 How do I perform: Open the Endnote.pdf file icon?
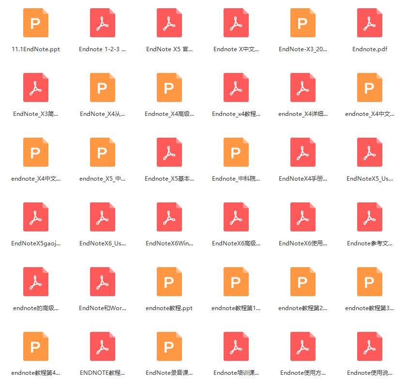pos(370,23)
